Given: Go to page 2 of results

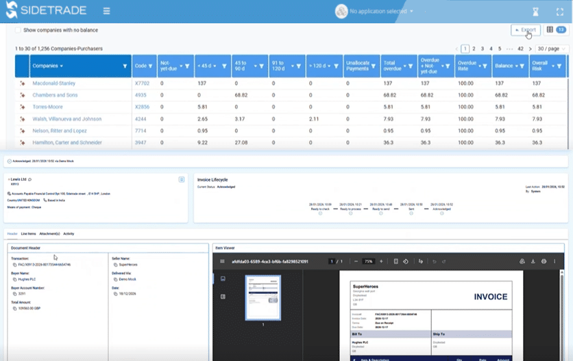Looking at the screenshot, I should pyautogui.click(x=474, y=49).
